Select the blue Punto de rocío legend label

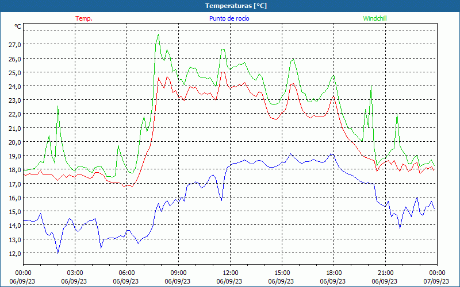[x=229, y=18]
